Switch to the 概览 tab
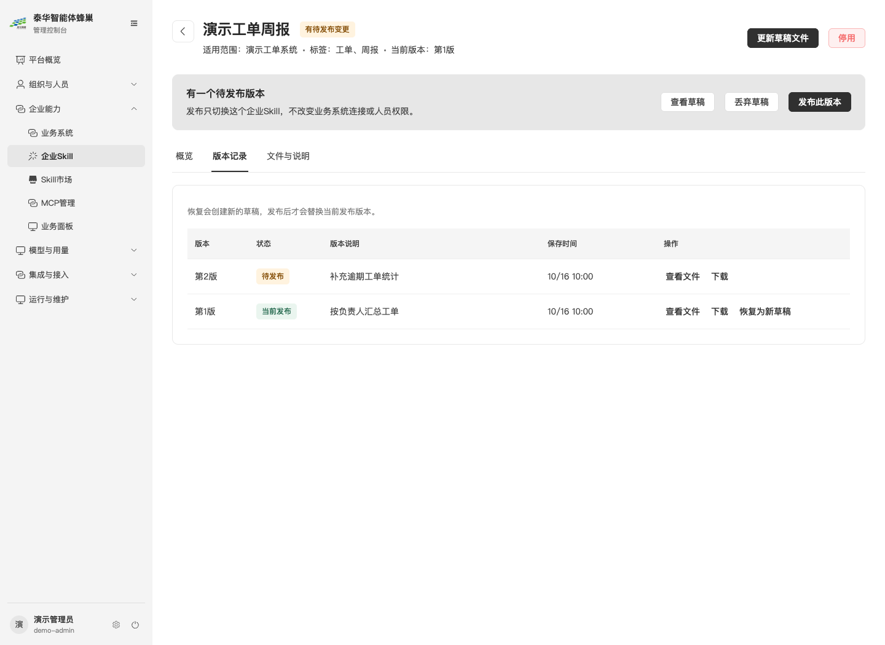 pyautogui.click(x=184, y=156)
